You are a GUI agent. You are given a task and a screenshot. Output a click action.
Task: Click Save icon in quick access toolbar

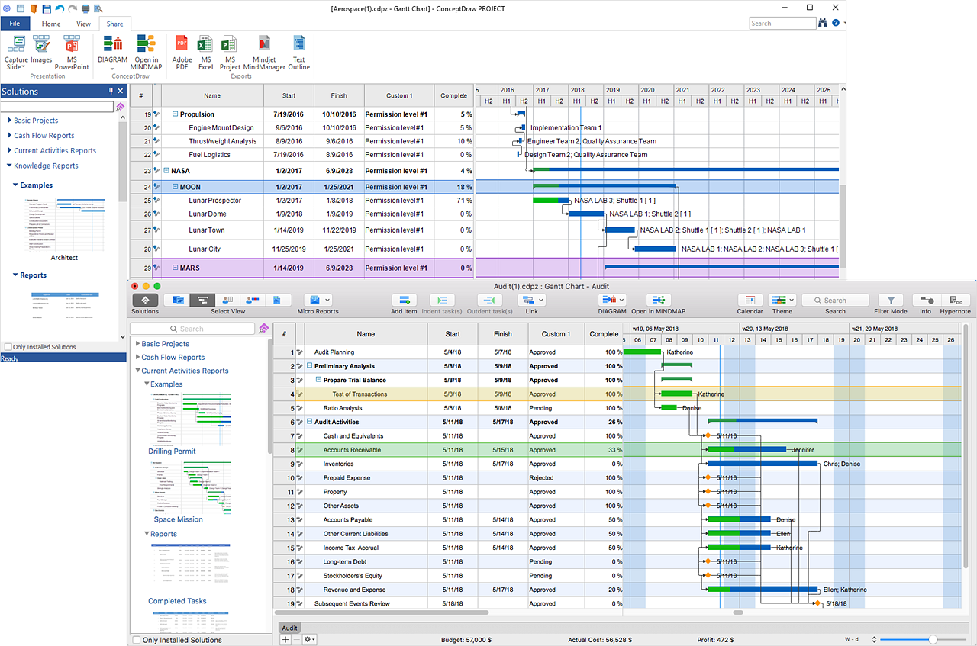[47, 8]
